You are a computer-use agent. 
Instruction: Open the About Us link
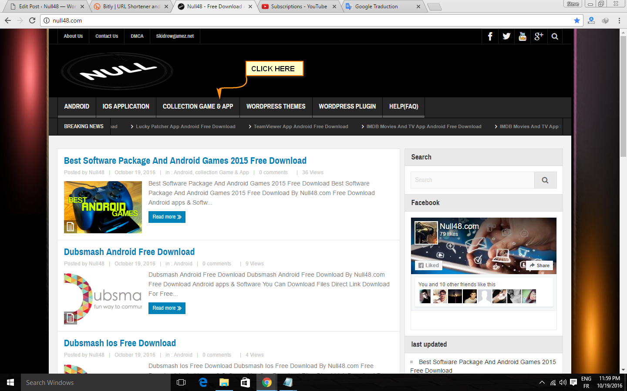point(73,36)
